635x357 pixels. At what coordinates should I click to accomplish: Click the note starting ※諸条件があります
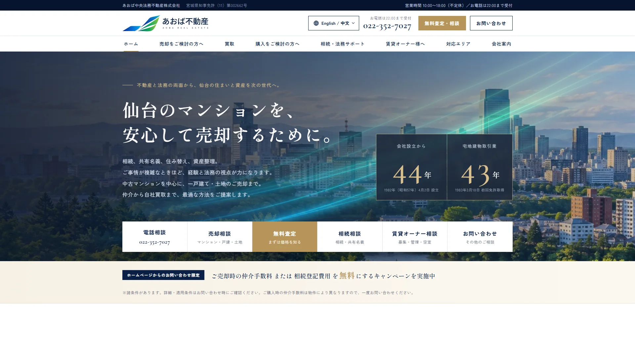(269, 293)
